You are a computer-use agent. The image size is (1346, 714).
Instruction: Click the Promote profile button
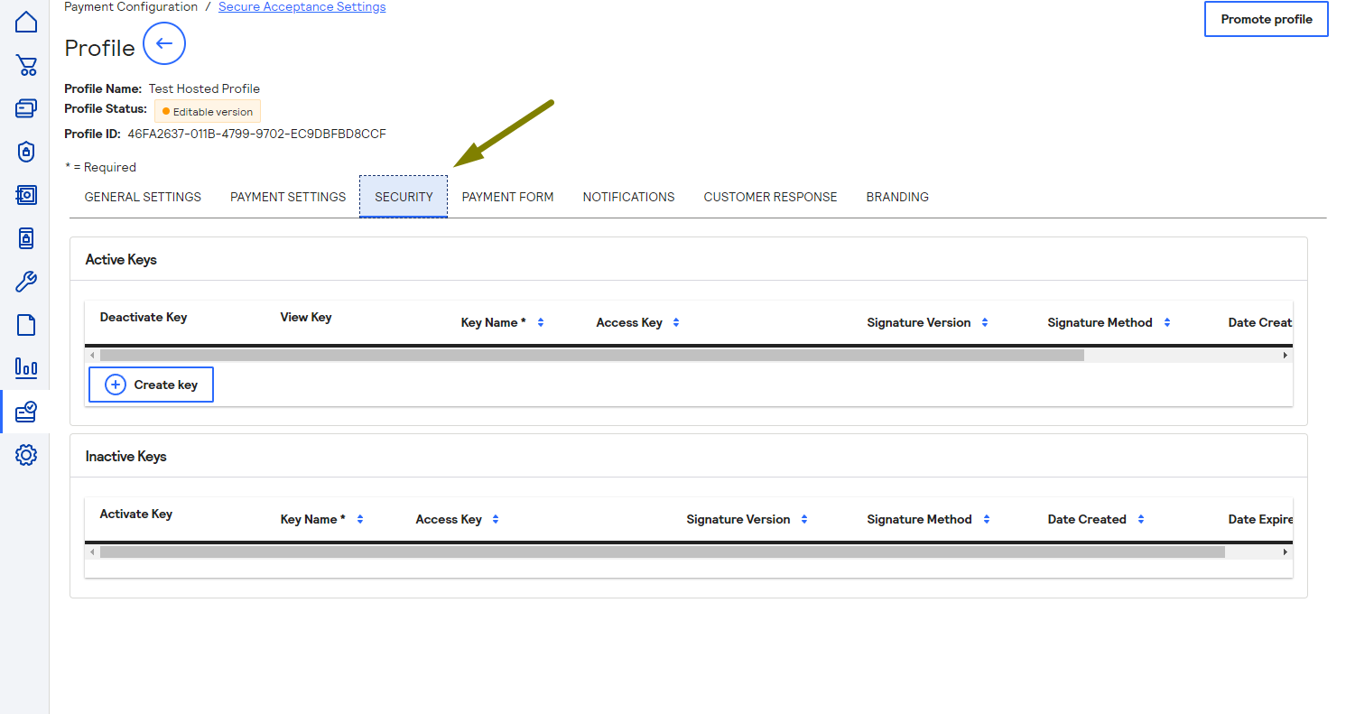coord(1266,18)
